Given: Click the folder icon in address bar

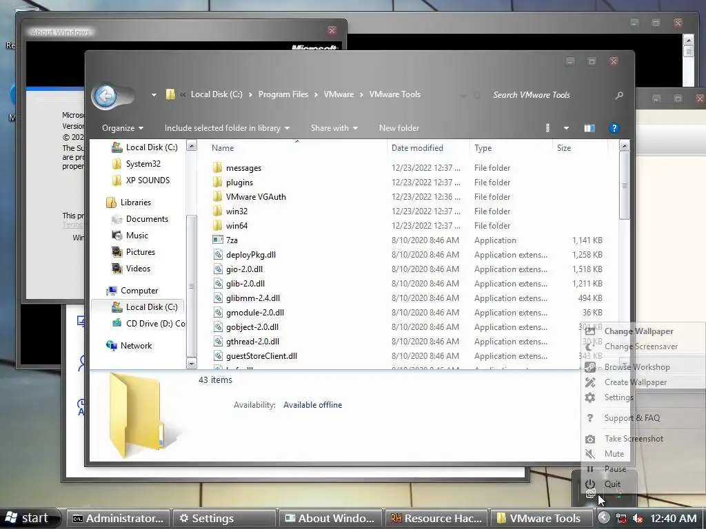Looking at the screenshot, I should [x=170, y=94].
